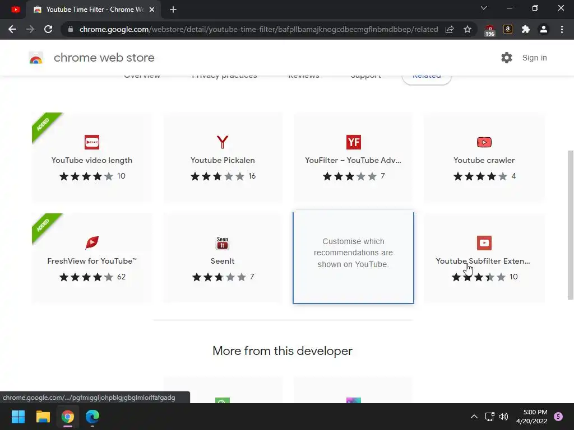
Task: Click the chrome web store title
Action: click(104, 58)
